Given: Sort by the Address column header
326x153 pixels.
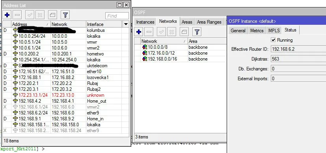Looking at the screenshot, I should pyautogui.click(x=31, y=24).
